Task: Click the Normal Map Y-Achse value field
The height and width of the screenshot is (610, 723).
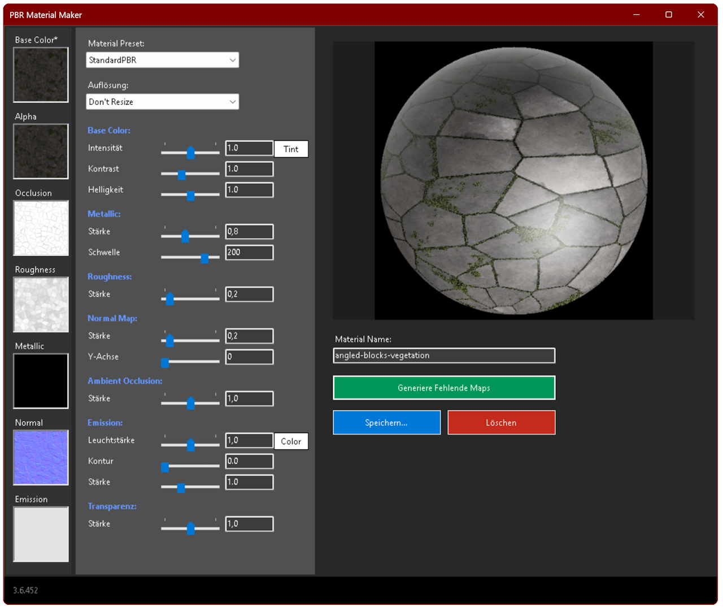Action: tap(249, 357)
